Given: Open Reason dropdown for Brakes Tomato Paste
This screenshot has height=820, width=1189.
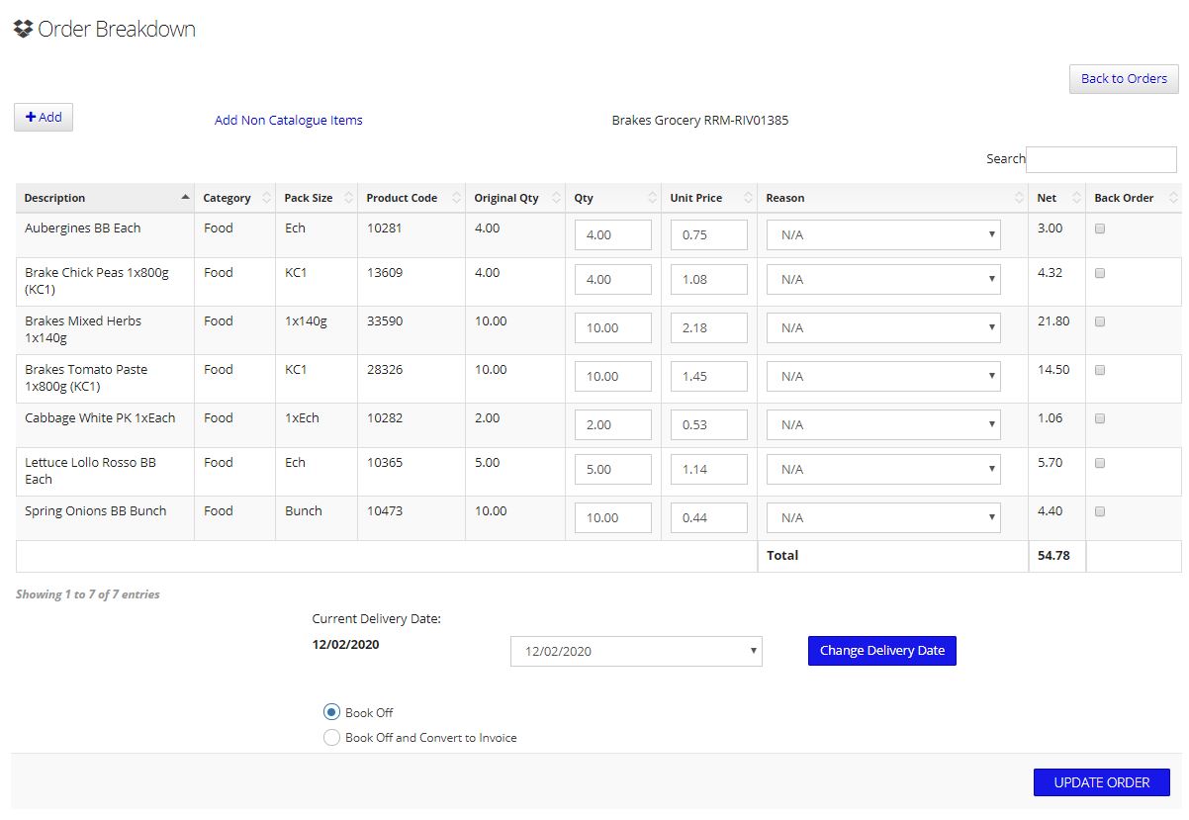Looking at the screenshot, I should point(883,377).
